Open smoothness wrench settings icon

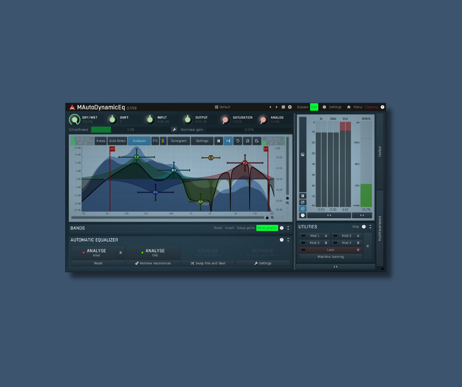tap(174, 130)
